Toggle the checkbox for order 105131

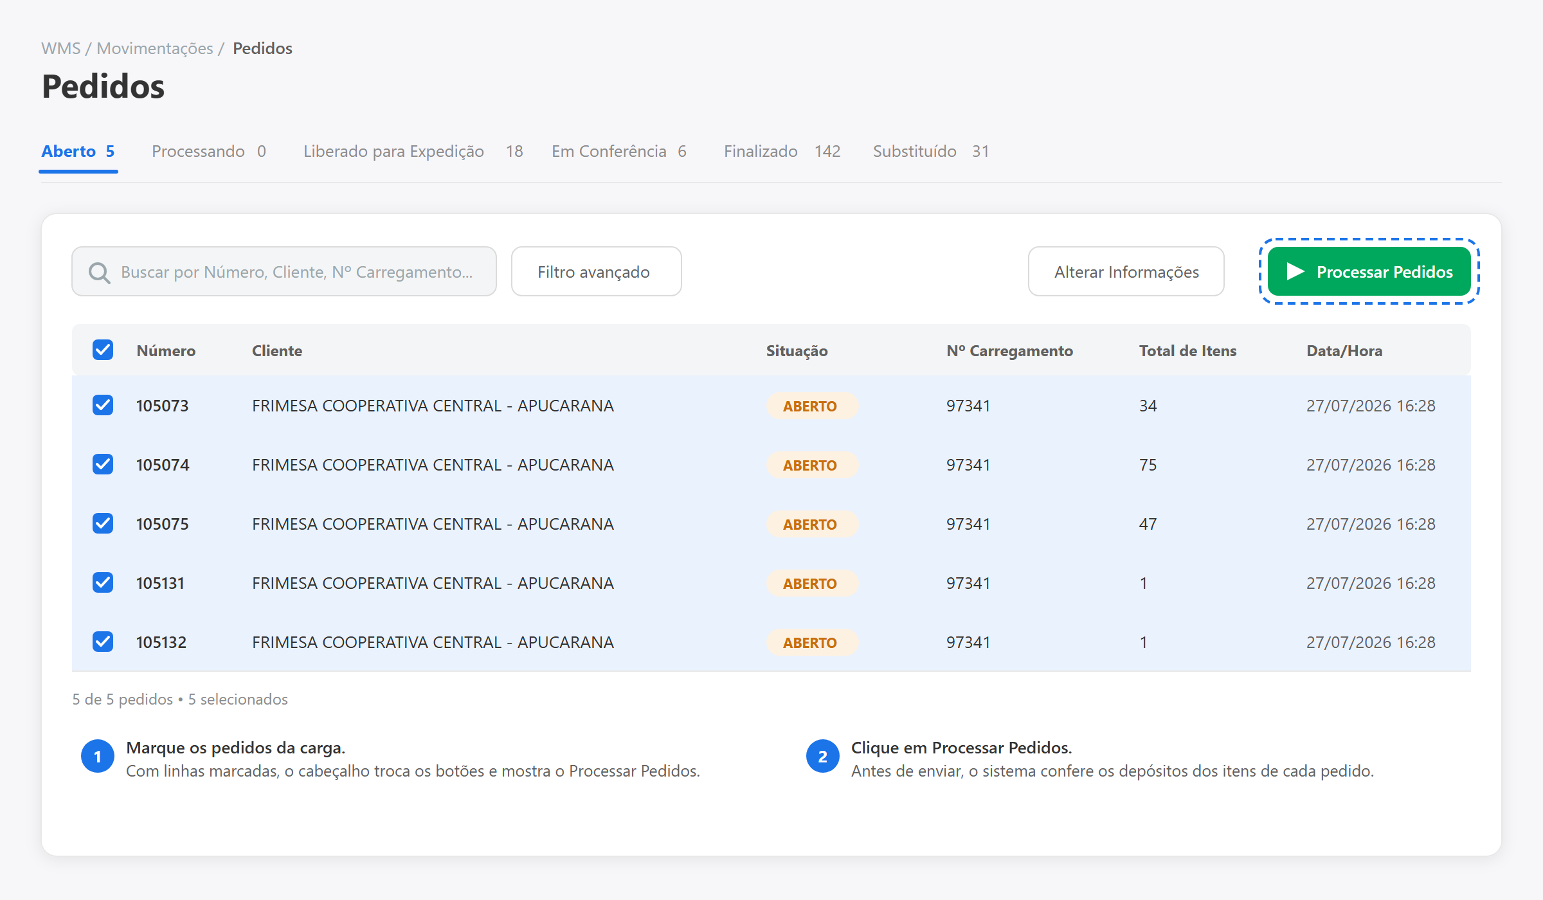pos(103,583)
